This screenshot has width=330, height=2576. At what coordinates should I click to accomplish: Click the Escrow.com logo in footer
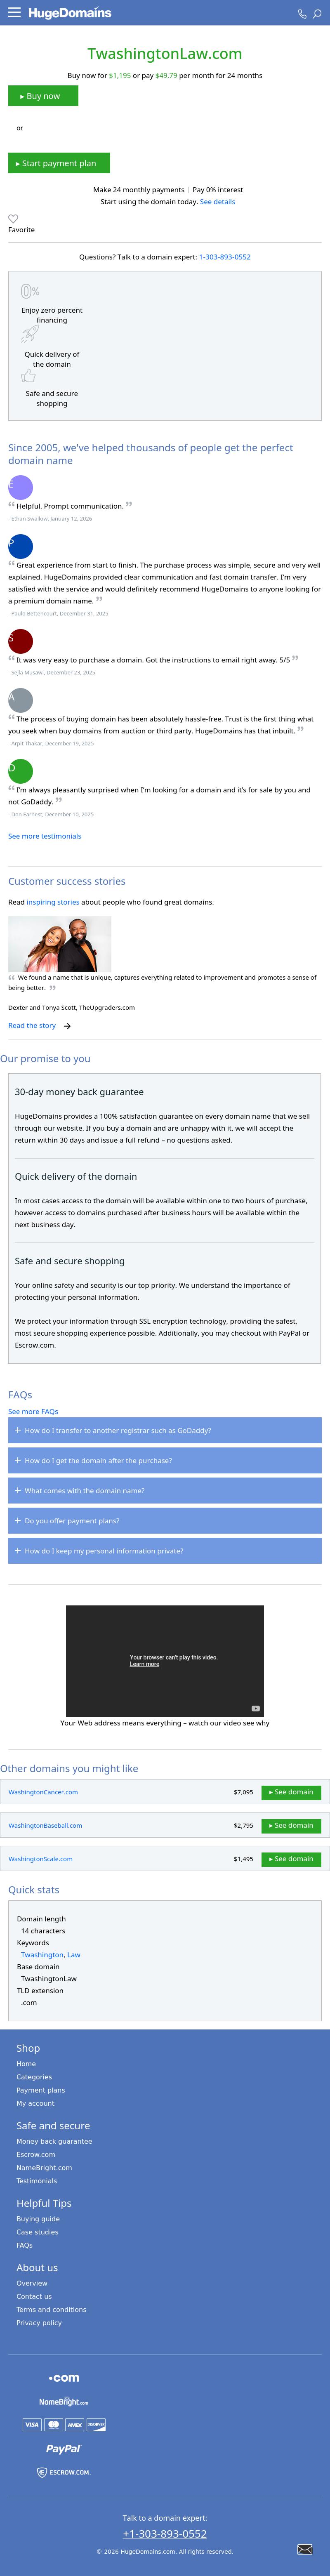click(x=64, y=2472)
